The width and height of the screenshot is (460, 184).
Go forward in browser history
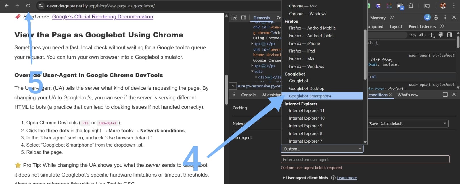(17, 6)
